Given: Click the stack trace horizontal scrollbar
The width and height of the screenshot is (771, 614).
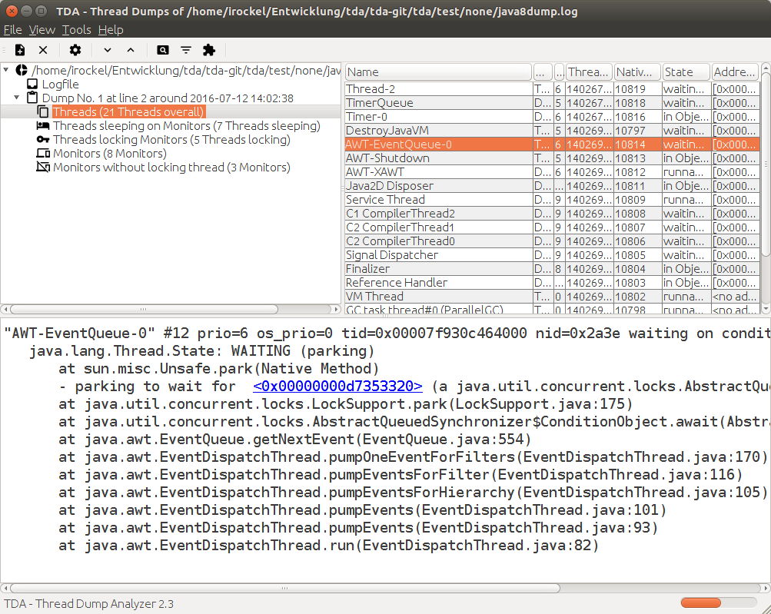Looking at the screenshot, I should pyautogui.click(x=284, y=588).
